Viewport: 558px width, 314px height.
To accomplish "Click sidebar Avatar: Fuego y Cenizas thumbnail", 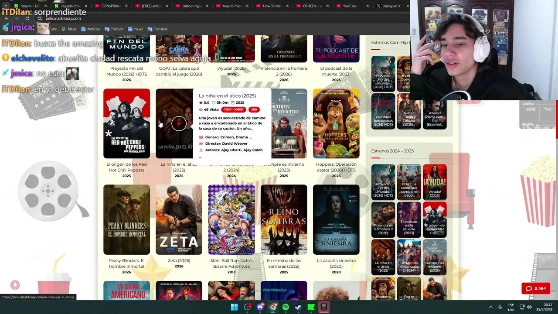I will 409,111.
